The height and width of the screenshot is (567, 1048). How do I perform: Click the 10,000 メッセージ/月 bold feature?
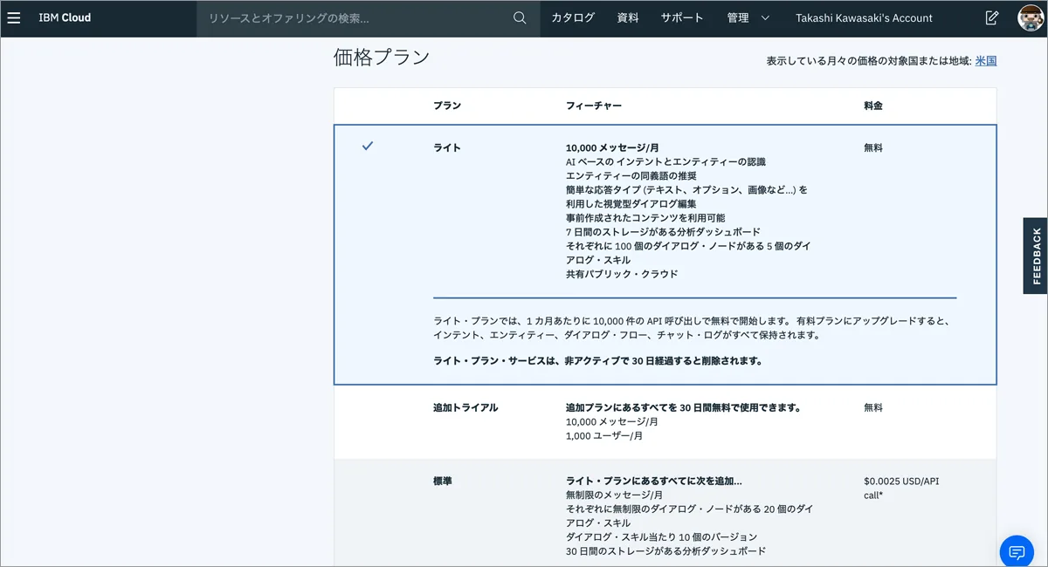613,147
